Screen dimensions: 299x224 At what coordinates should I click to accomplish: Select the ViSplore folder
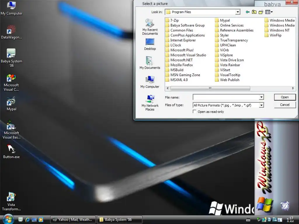(x=224, y=55)
